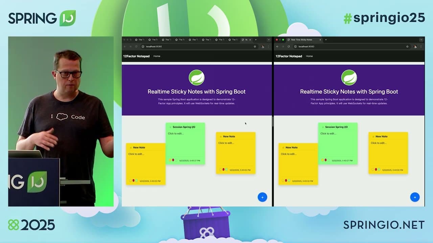Pick red swatch on 5:43:22 PM note, right window
The height and width of the screenshot is (243, 433).
tap(286, 181)
